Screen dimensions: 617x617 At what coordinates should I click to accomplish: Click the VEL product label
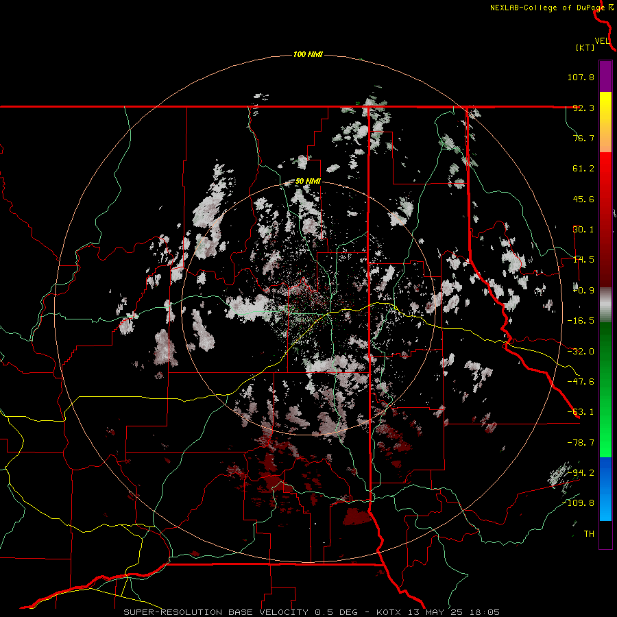coord(602,41)
